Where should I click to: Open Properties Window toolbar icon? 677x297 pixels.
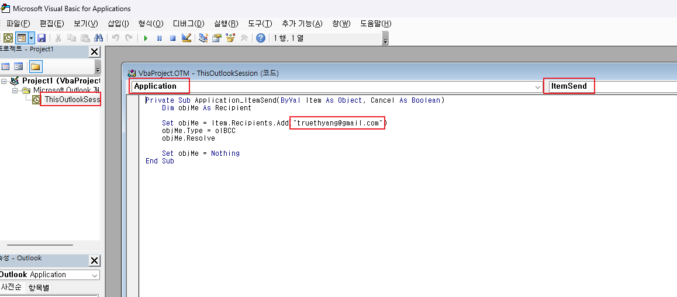tap(216, 38)
